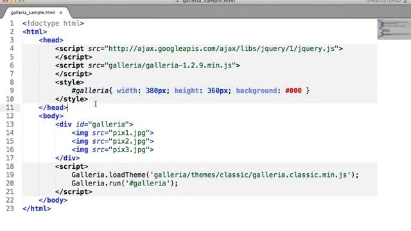Click the pix2.jpg image source
This screenshot has height=231, width=411.
[x=129, y=141]
